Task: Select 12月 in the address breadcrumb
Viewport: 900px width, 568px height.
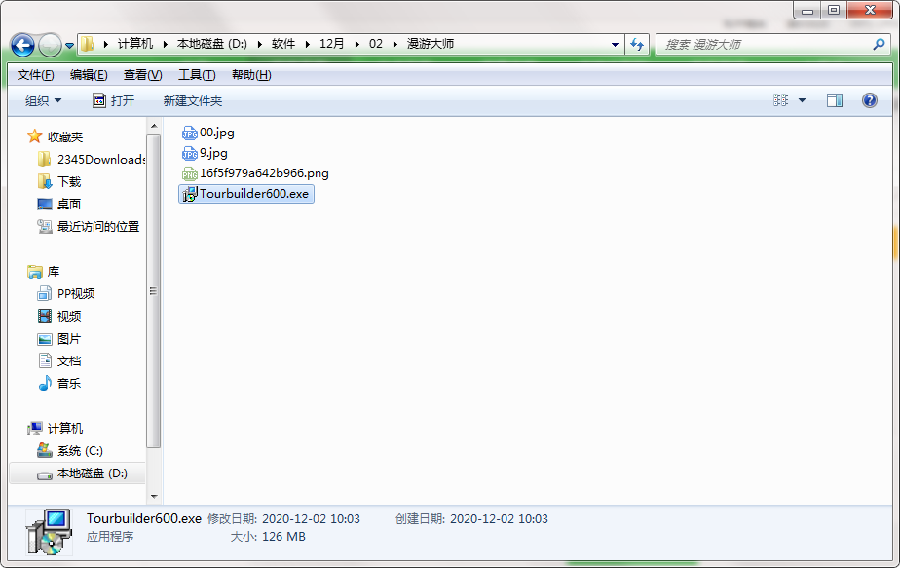Action: click(332, 44)
